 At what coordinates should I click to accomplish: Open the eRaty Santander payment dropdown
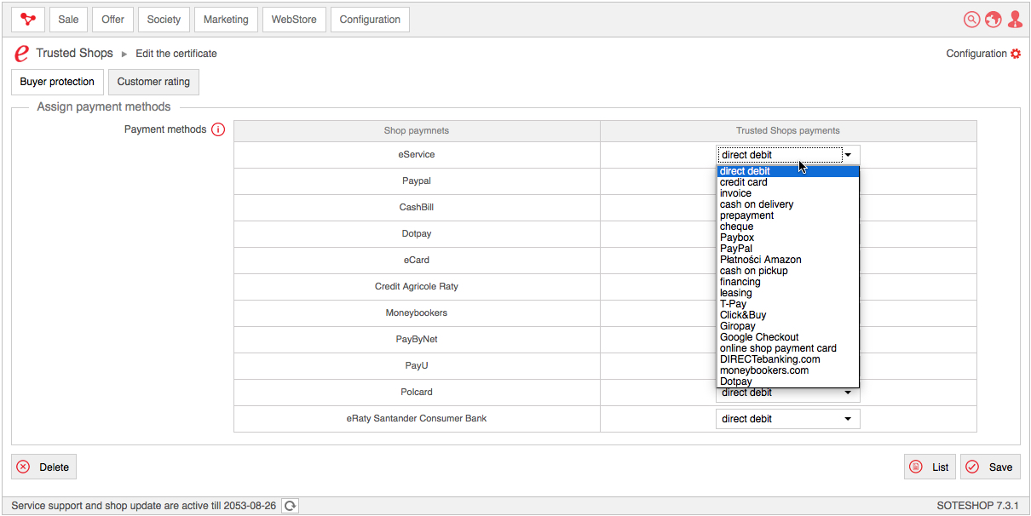click(x=788, y=419)
